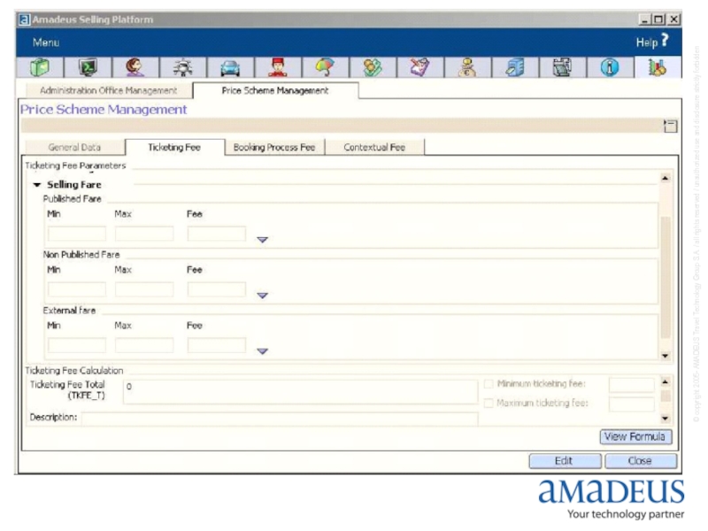Click the Help label
Image resolution: width=708 pixels, height=531 pixels.
[647, 42]
